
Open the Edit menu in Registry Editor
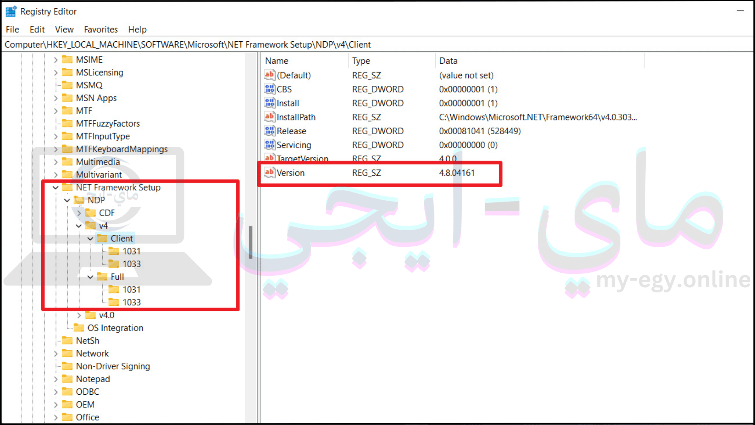(x=36, y=30)
